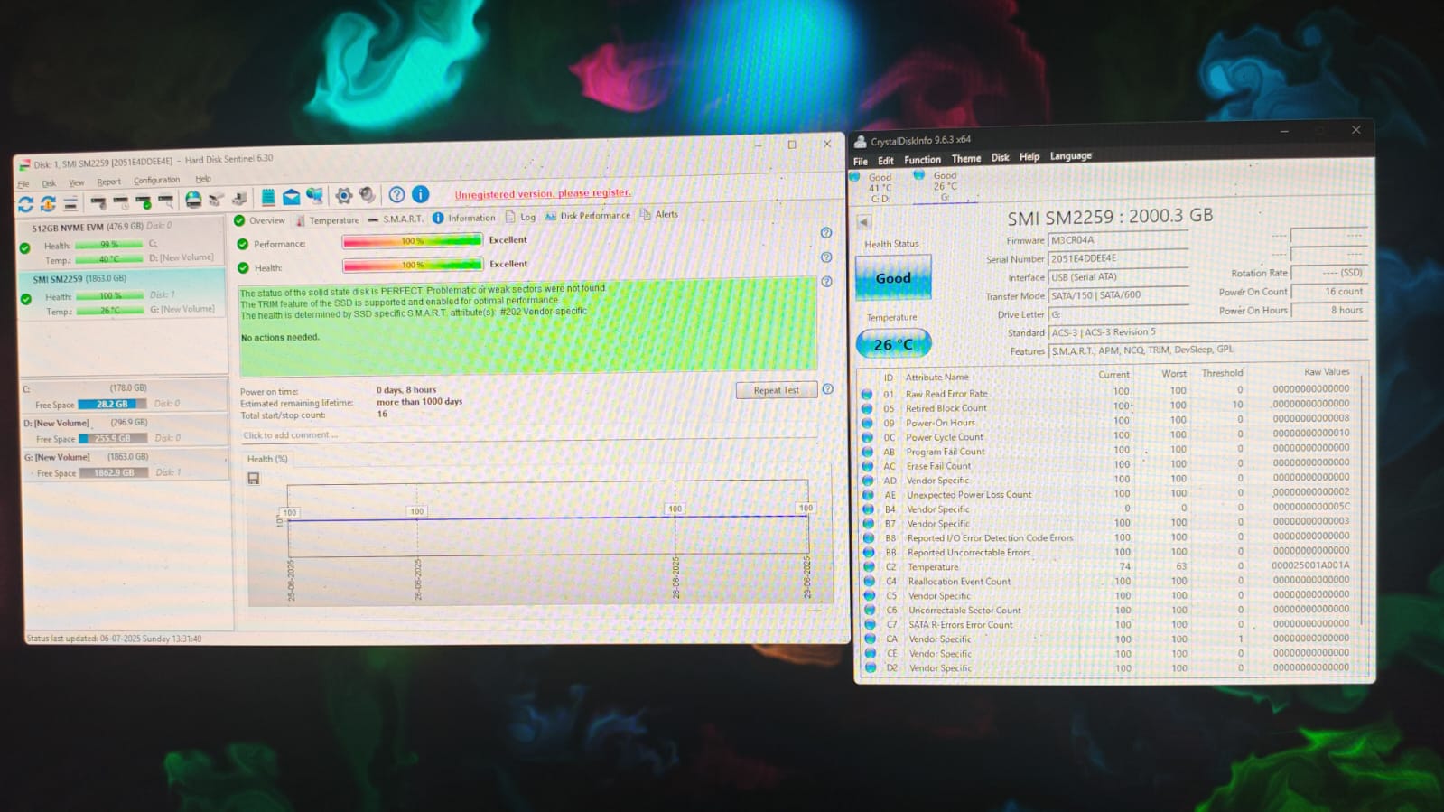Click the envelope e-mail icon in toolbar
The height and width of the screenshot is (812, 1444).
click(291, 197)
